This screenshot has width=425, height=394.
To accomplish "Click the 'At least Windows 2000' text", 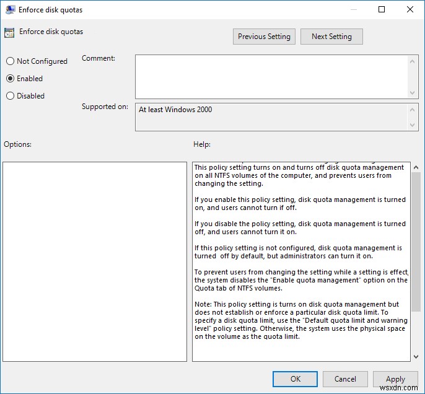I will click(175, 110).
